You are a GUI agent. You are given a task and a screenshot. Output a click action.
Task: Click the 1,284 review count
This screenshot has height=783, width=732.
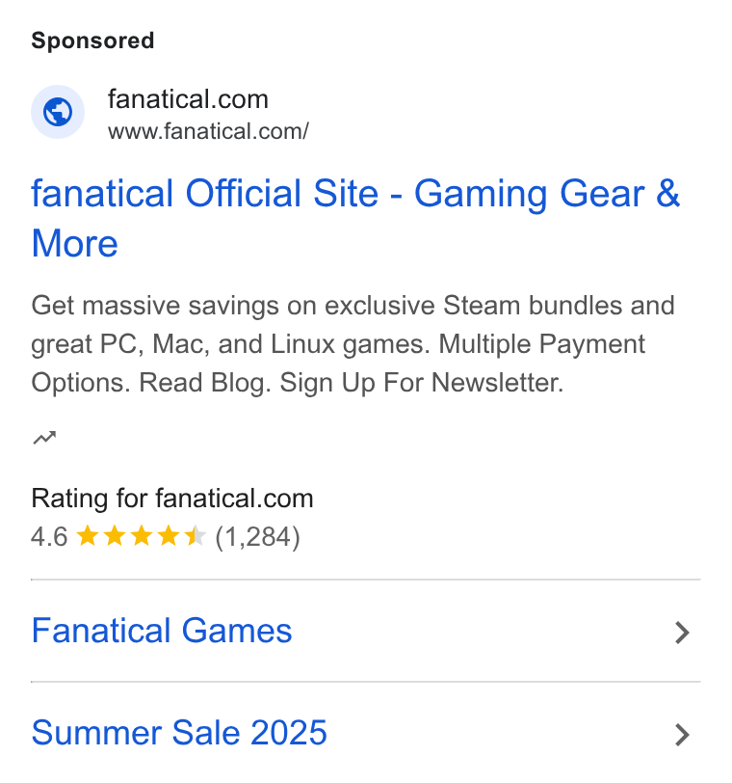click(x=257, y=537)
